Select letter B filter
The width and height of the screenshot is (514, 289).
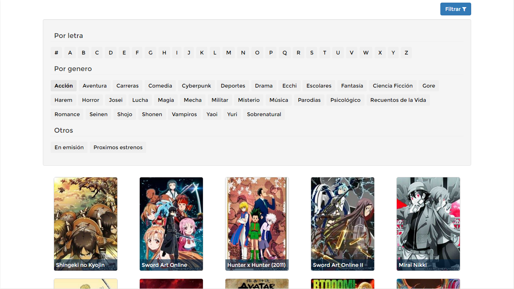[x=83, y=53]
